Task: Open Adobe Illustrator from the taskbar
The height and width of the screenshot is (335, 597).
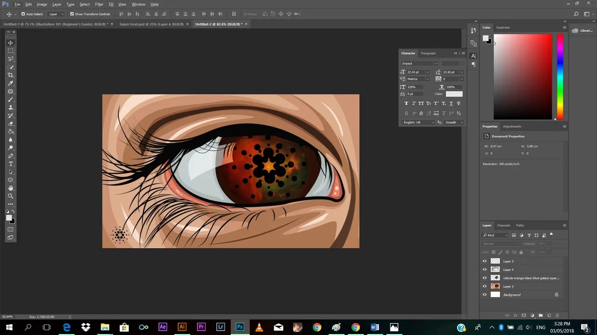Action: [182, 327]
